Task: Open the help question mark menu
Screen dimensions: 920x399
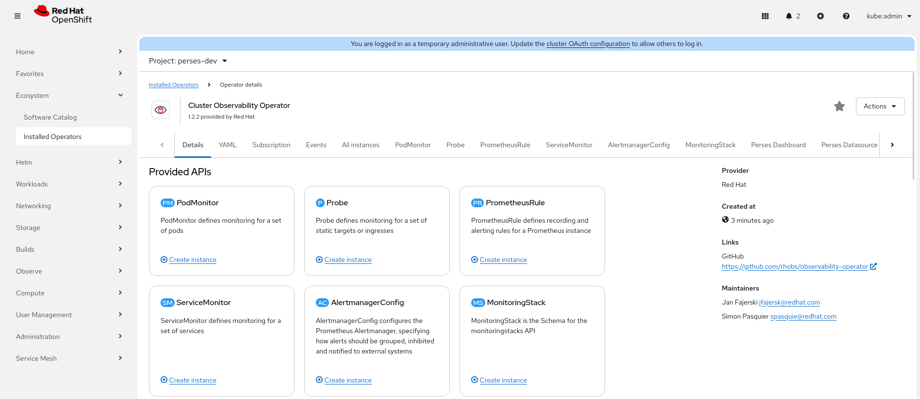Action: coord(846,16)
